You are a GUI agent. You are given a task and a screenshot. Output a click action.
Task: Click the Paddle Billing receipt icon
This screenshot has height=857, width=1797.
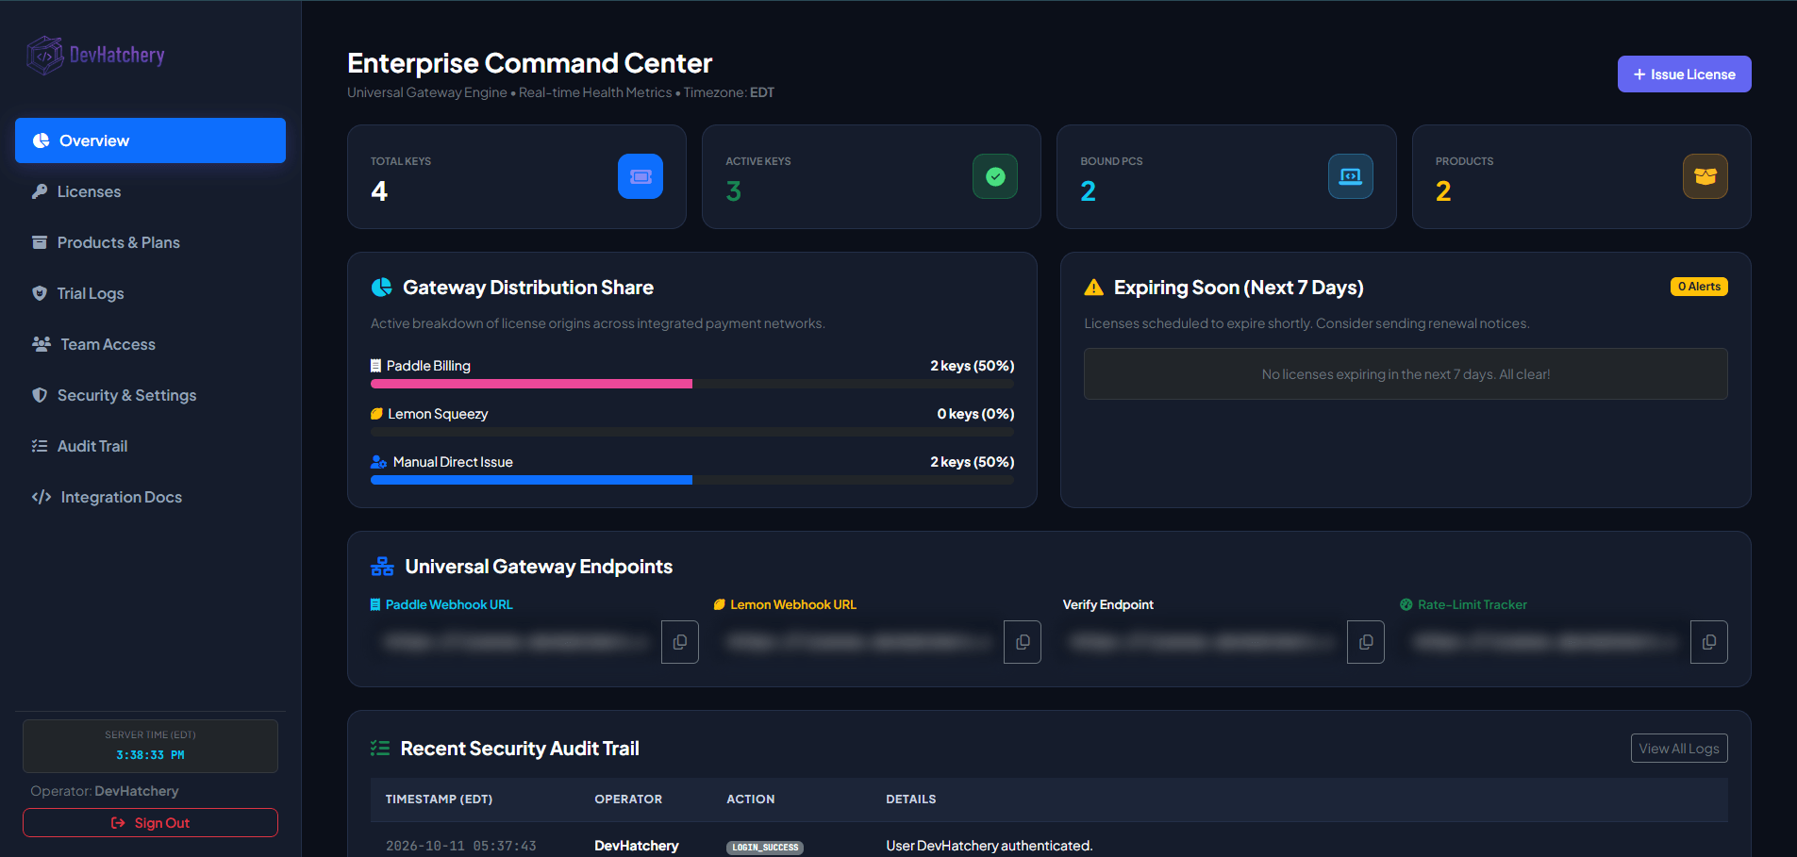pyautogui.click(x=376, y=366)
